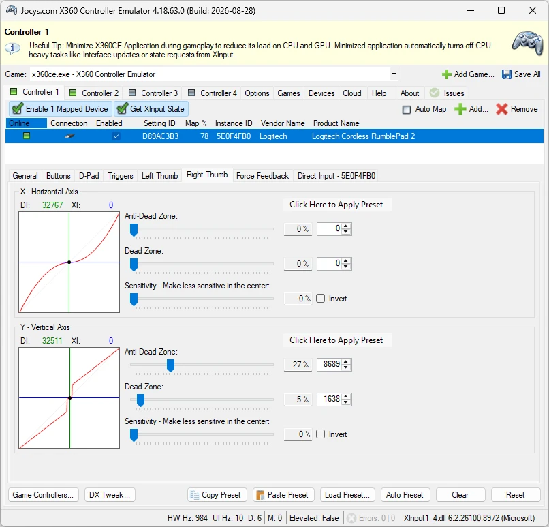Click the green online status square for Logitech

tap(27, 136)
